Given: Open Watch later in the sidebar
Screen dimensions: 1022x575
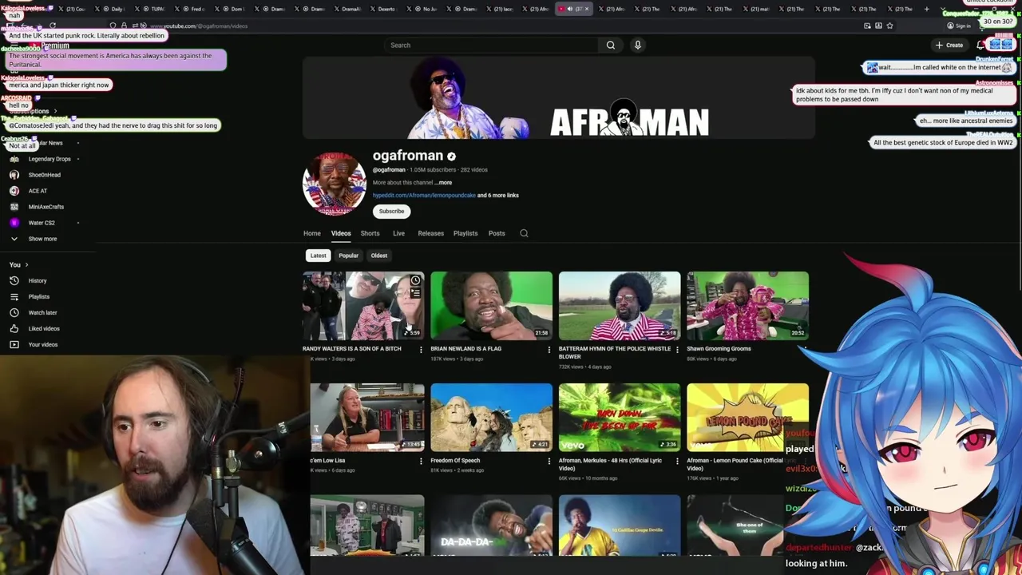Looking at the screenshot, I should click(42, 312).
